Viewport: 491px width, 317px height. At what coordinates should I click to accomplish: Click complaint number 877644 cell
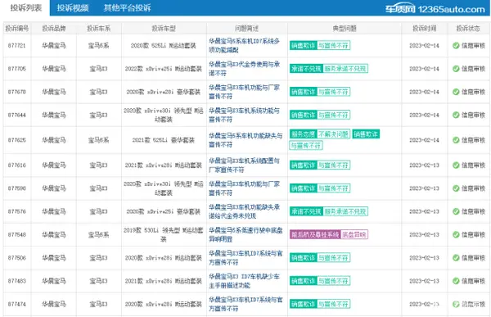tap(17, 115)
